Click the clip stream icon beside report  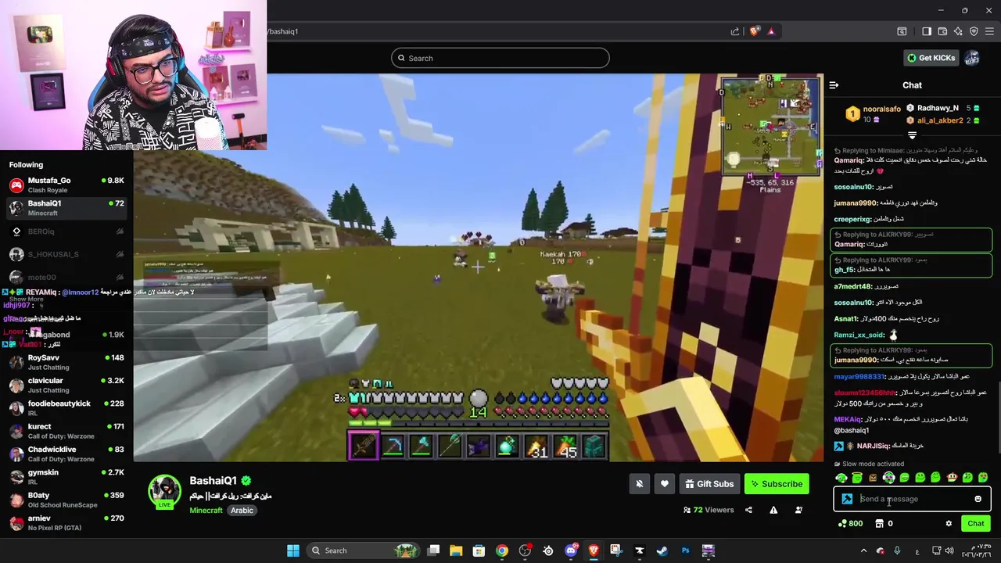(798, 510)
